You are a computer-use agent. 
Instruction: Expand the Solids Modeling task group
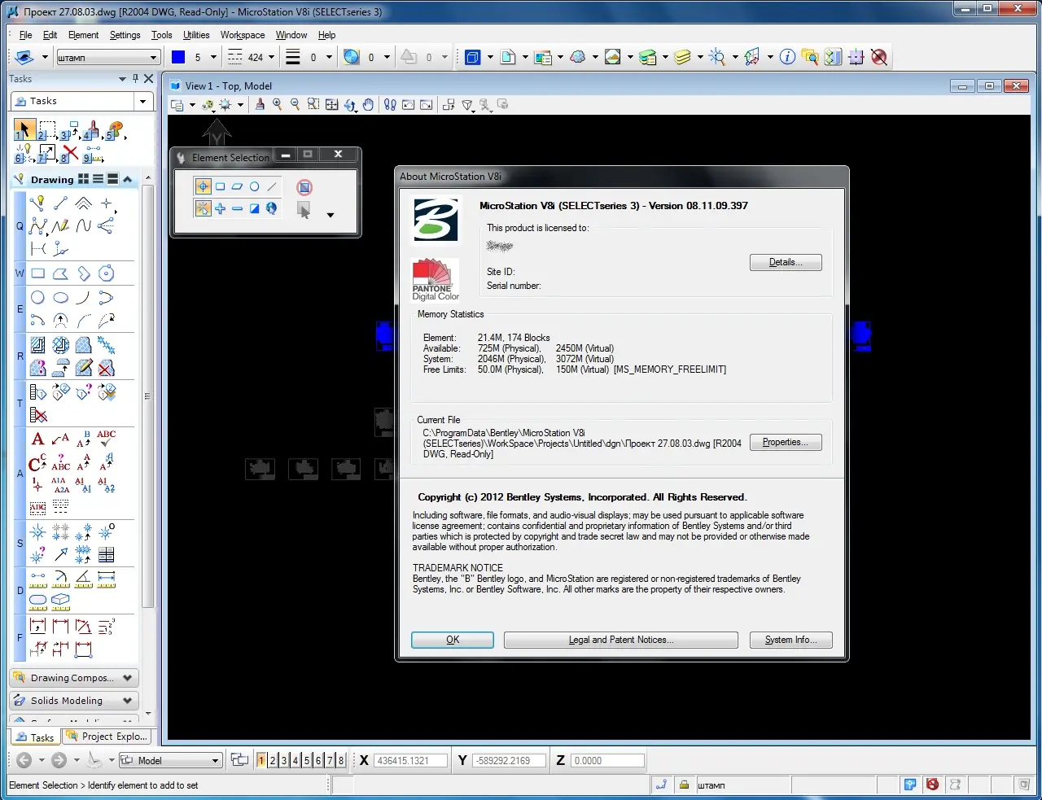128,701
